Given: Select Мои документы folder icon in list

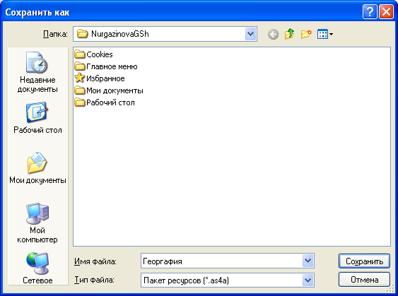Looking at the screenshot, I should (80, 90).
